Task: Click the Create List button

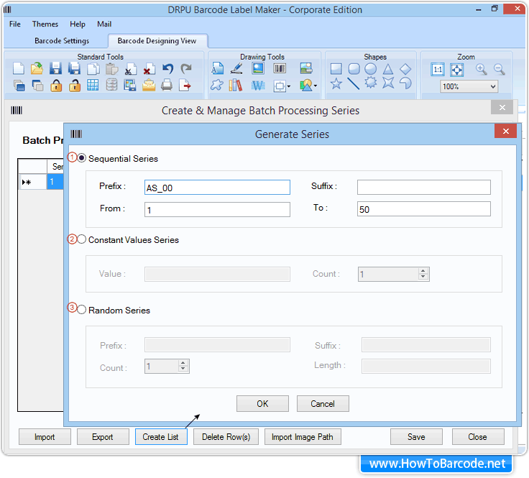Action: click(161, 437)
